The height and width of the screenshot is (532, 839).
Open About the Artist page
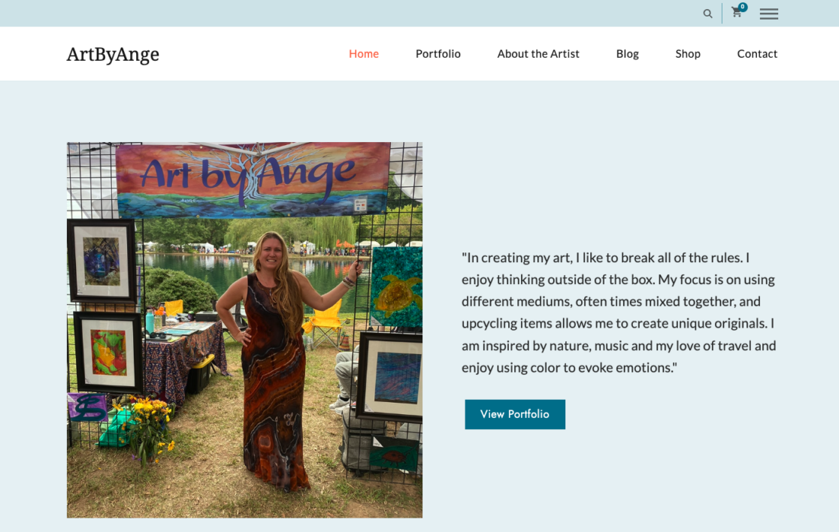[x=538, y=54]
